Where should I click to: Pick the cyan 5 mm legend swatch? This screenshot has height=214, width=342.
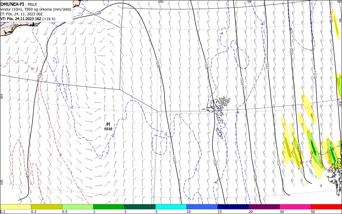[x=171, y=207]
